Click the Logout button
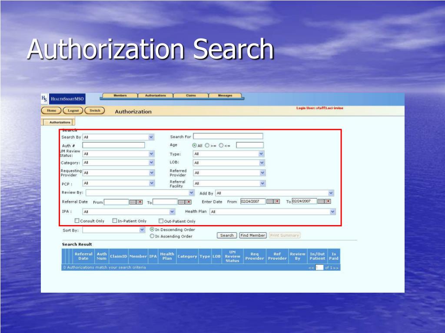 point(73,111)
